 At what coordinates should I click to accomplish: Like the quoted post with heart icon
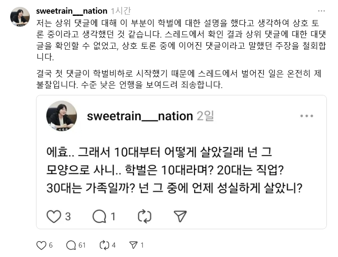(54, 216)
